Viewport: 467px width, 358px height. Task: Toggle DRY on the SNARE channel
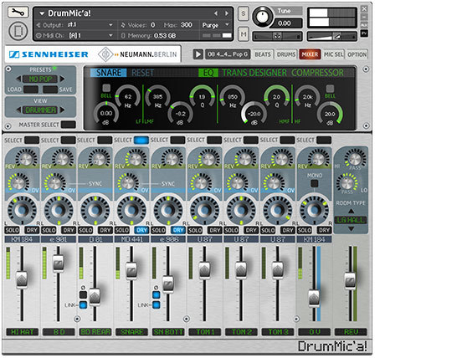point(141,230)
